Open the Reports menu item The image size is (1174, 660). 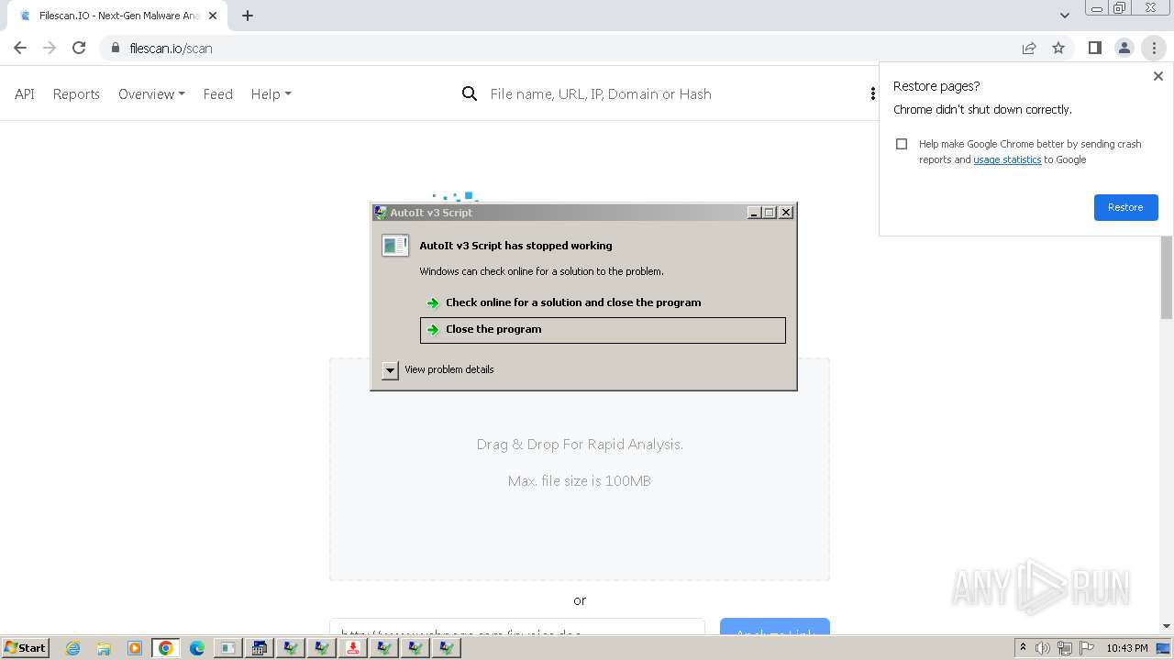click(76, 93)
